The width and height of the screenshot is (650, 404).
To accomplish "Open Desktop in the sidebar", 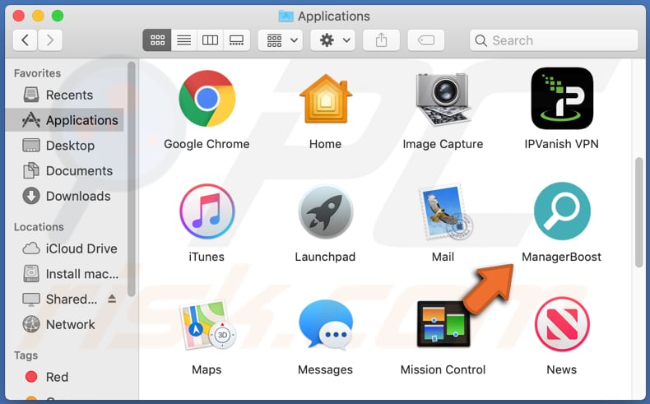I will (x=64, y=146).
